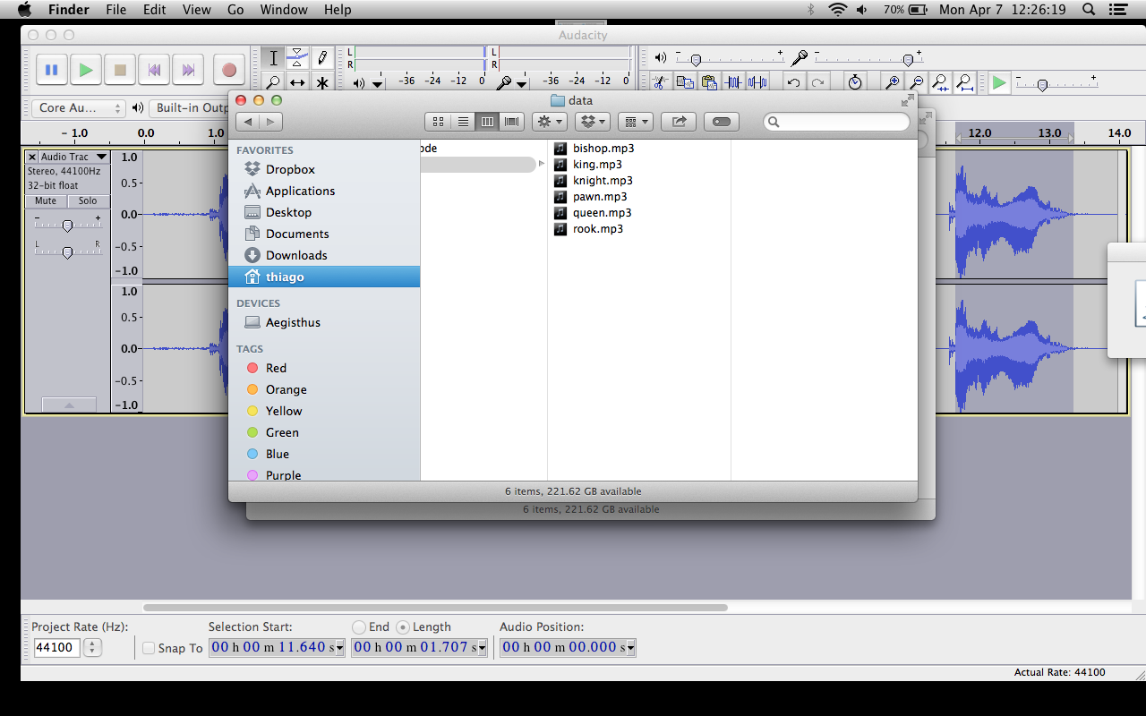This screenshot has width=1146, height=716.
Task: Open the output meter dropdown arrow
Action: [378, 83]
